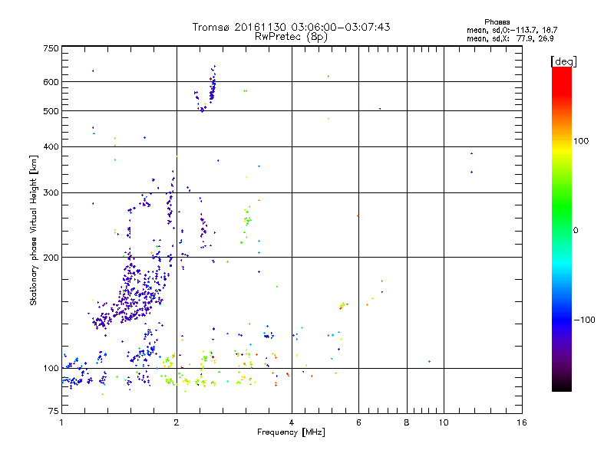Click the '[deg]' colorbar unit label
This screenshot has width=614, height=460.
(563, 61)
